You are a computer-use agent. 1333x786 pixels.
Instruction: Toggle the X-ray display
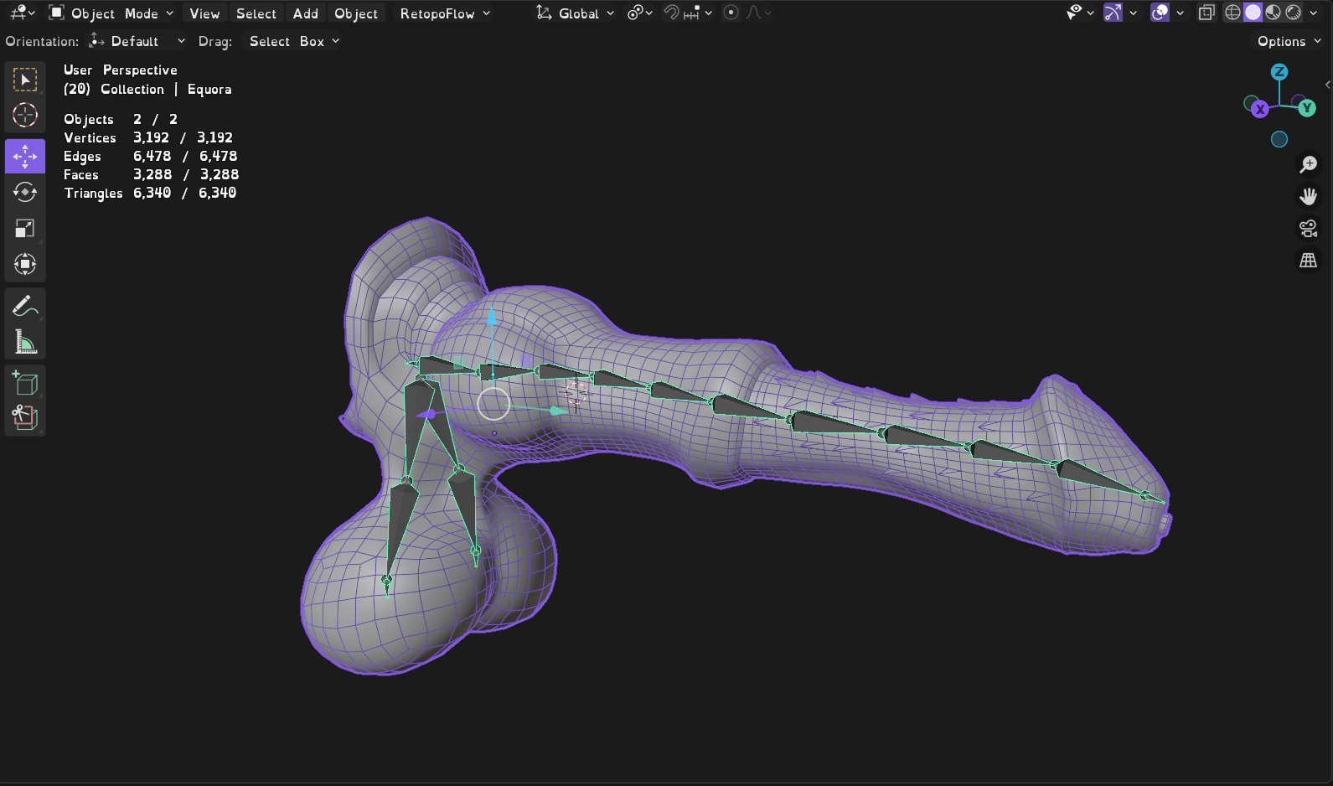tap(1206, 13)
